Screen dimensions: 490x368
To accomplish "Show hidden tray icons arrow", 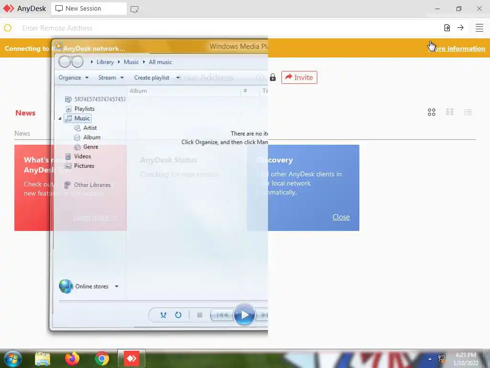I will pos(430,359).
